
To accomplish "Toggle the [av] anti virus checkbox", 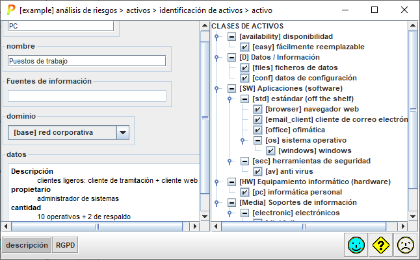I will coord(258,171).
